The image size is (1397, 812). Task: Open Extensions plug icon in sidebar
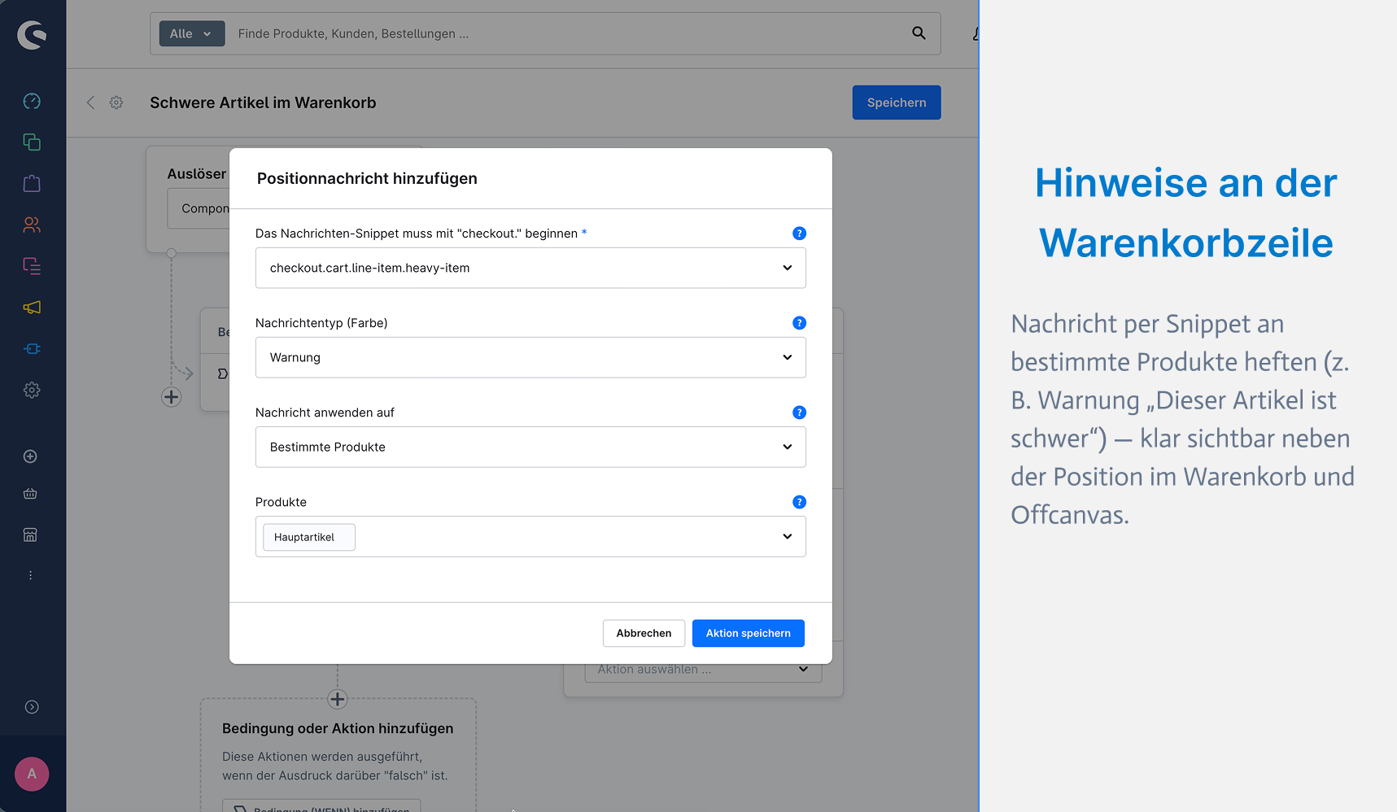pyautogui.click(x=32, y=349)
